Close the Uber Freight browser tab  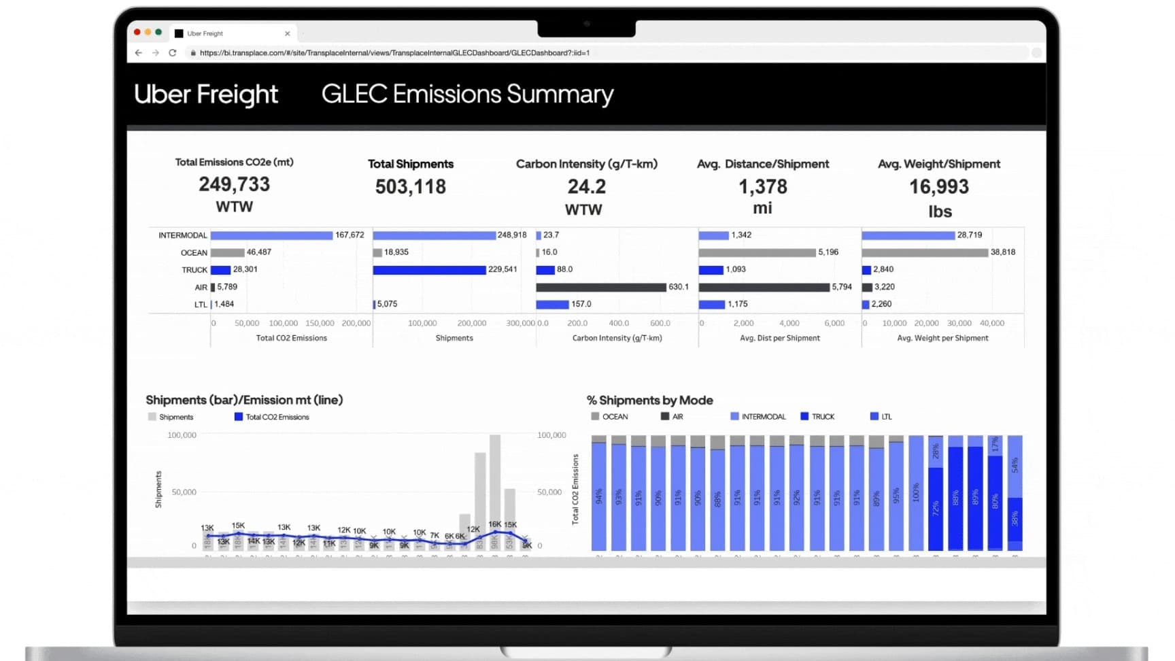click(x=288, y=33)
